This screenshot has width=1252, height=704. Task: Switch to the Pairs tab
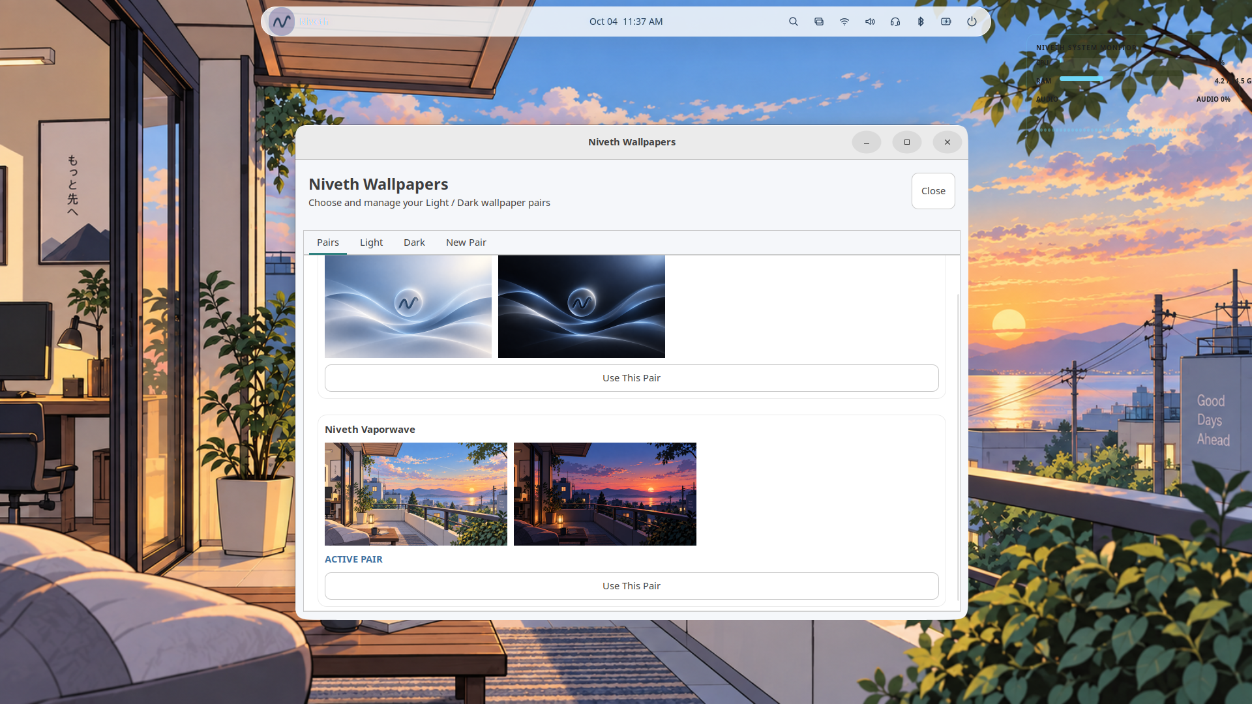pos(328,242)
